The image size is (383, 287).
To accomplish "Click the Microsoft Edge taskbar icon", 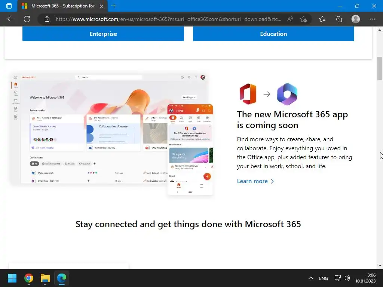I will [62, 278].
